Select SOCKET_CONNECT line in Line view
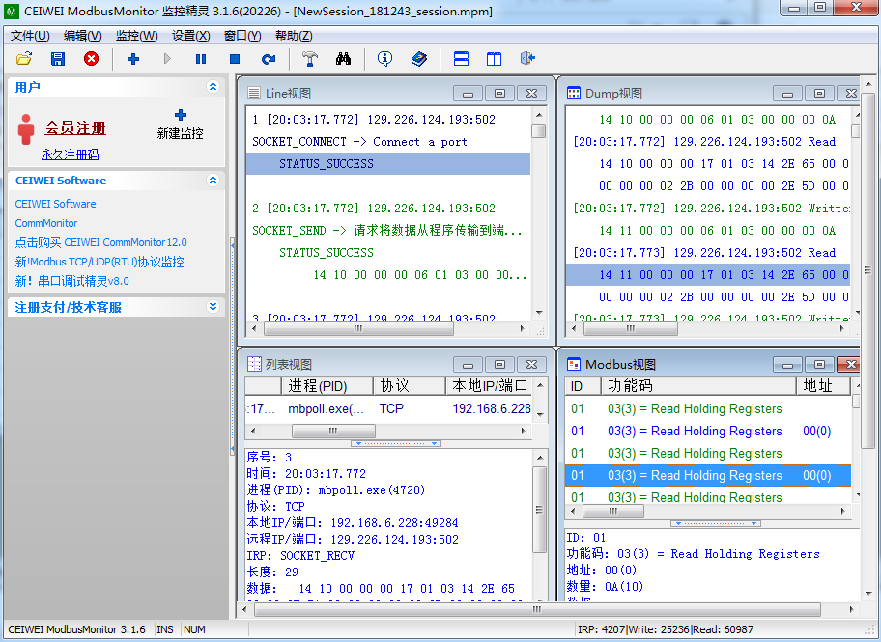 click(x=359, y=142)
